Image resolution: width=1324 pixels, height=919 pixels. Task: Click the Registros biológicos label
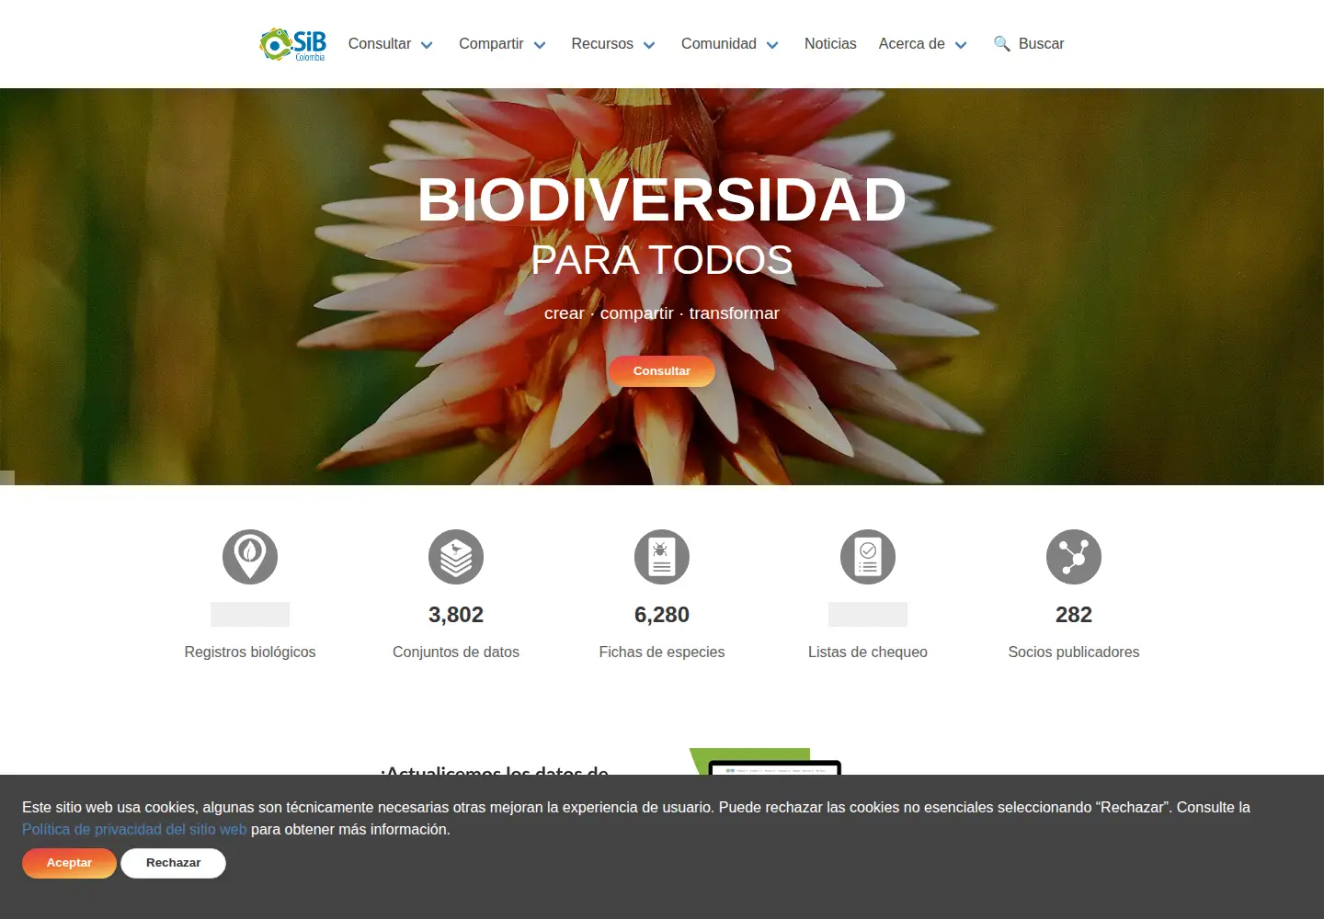coord(250,652)
